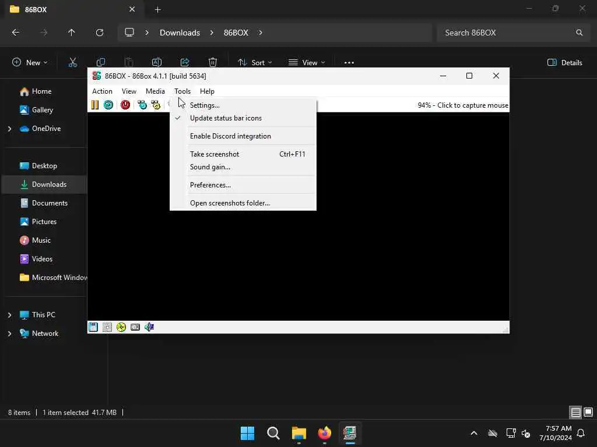
Task: Open the Sort dropdown menu
Action: point(255,63)
